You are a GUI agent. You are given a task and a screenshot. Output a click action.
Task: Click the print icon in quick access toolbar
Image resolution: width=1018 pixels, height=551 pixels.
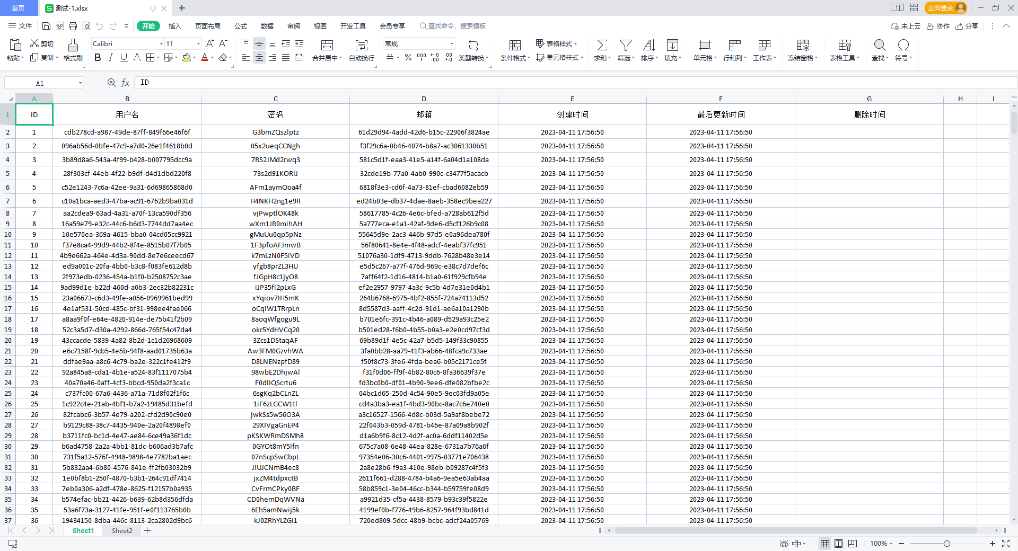click(x=73, y=26)
